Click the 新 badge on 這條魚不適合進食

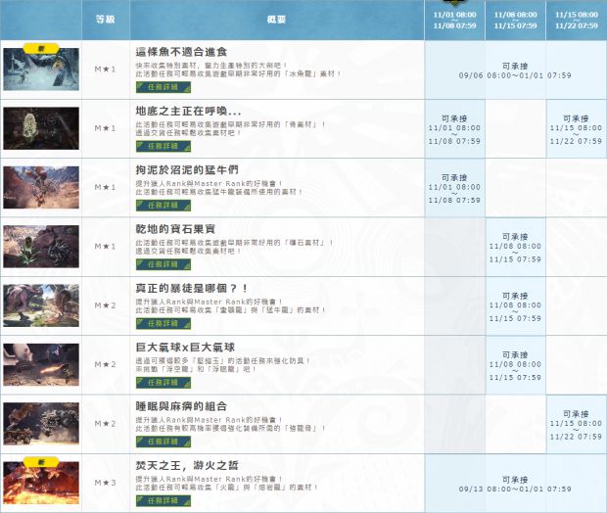41,48
